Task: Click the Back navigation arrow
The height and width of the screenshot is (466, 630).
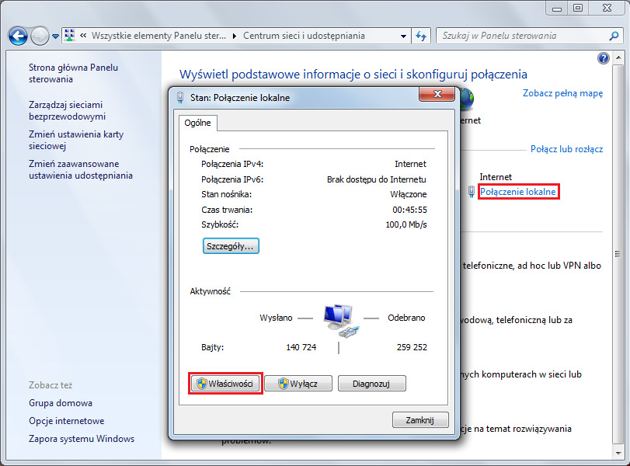Action: pyautogui.click(x=18, y=37)
